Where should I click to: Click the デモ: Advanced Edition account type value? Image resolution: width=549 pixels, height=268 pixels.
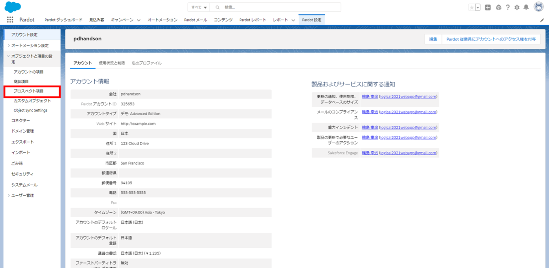tap(140, 113)
